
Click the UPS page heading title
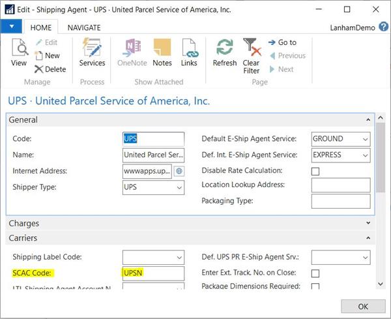point(109,101)
